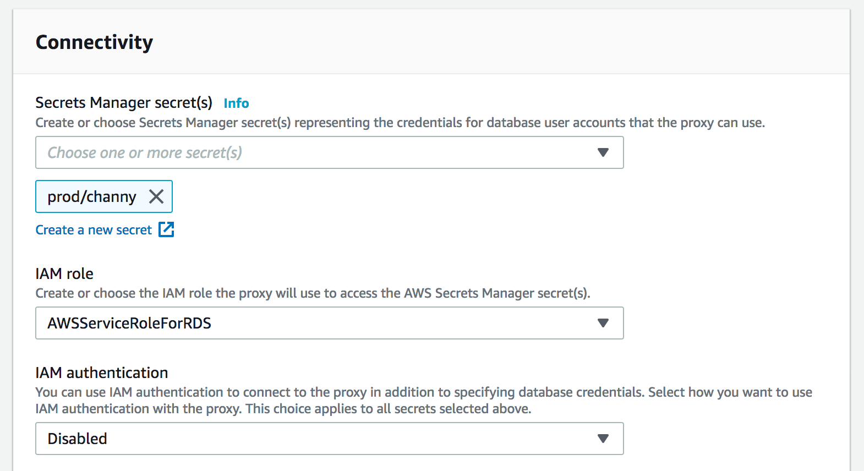This screenshot has height=471, width=864.
Task: Click the external-link icon after Create a new secret
Action: pyautogui.click(x=166, y=229)
